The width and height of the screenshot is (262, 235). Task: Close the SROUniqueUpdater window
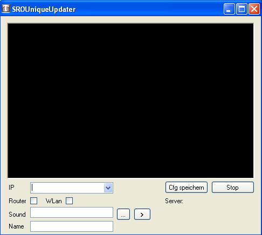[x=254, y=9]
